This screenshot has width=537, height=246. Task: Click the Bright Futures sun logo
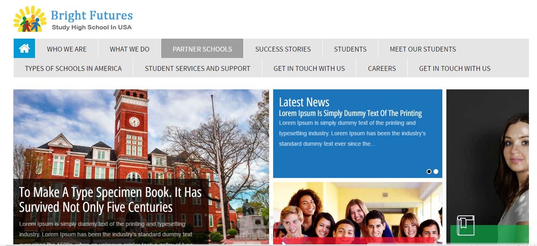pyautogui.click(x=30, y=19)
